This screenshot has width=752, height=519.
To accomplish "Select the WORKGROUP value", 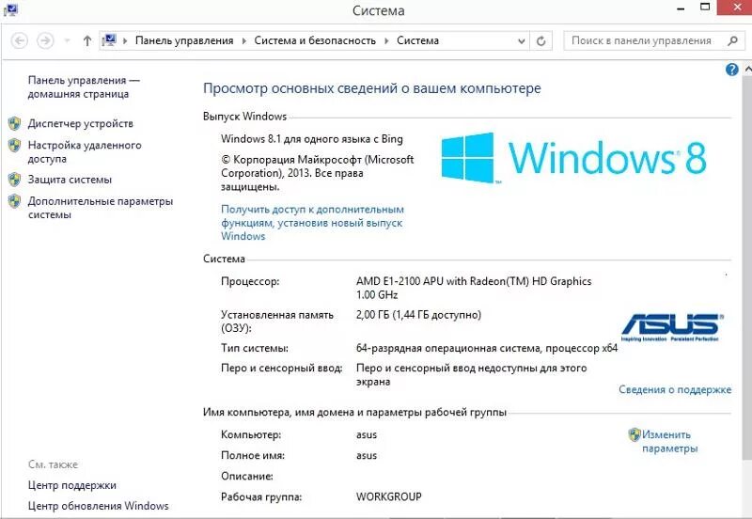I will click(x=388, y=496).
